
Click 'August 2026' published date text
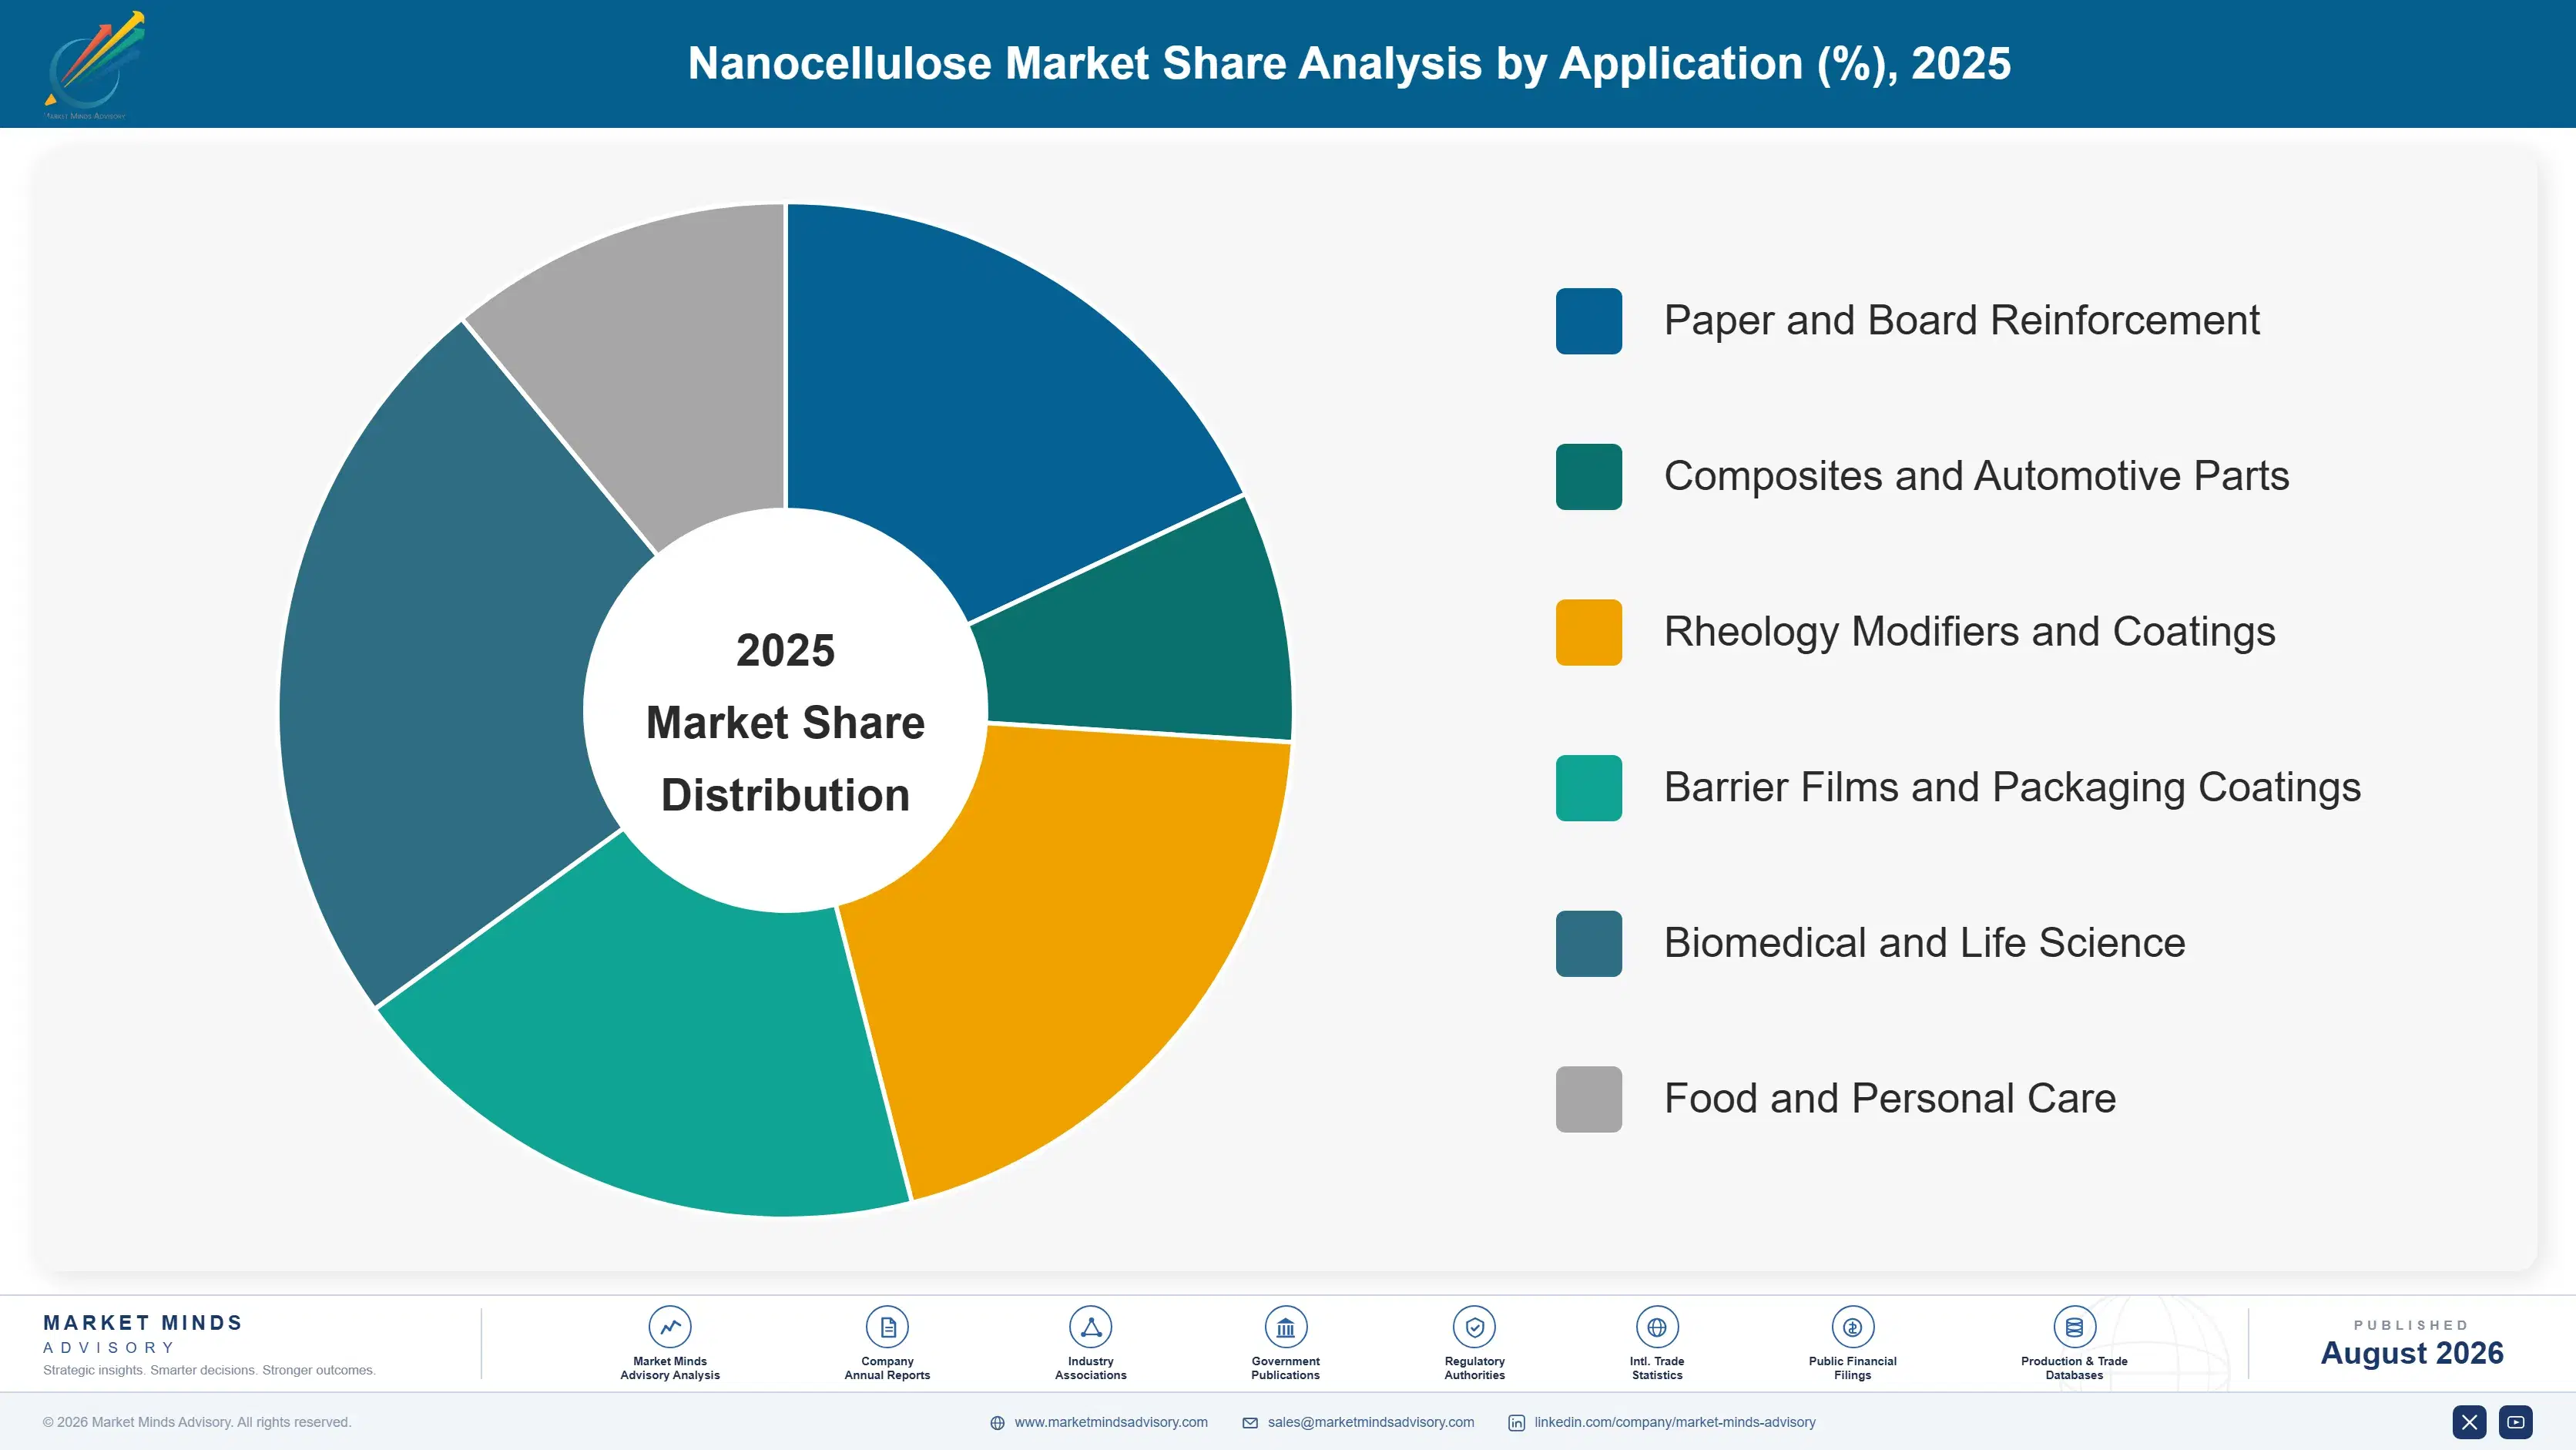[2412, 1353]
